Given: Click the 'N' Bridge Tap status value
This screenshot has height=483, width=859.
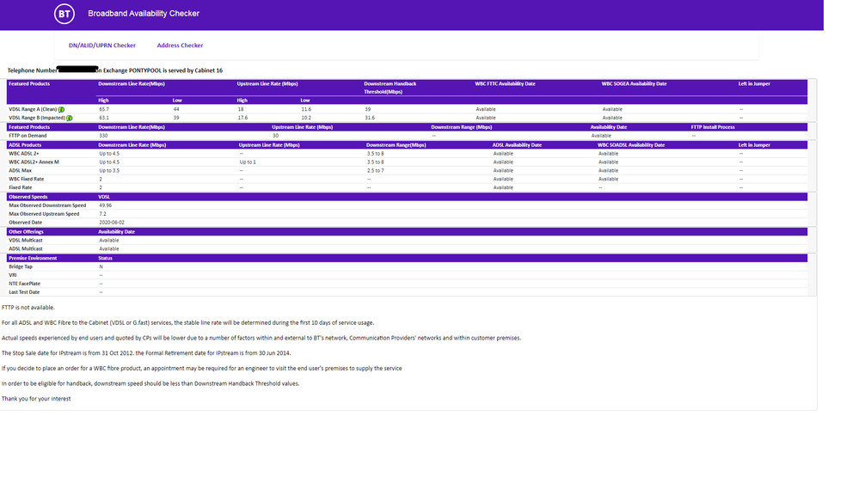Looking at the screenshot, I should [x=101, y=267].
